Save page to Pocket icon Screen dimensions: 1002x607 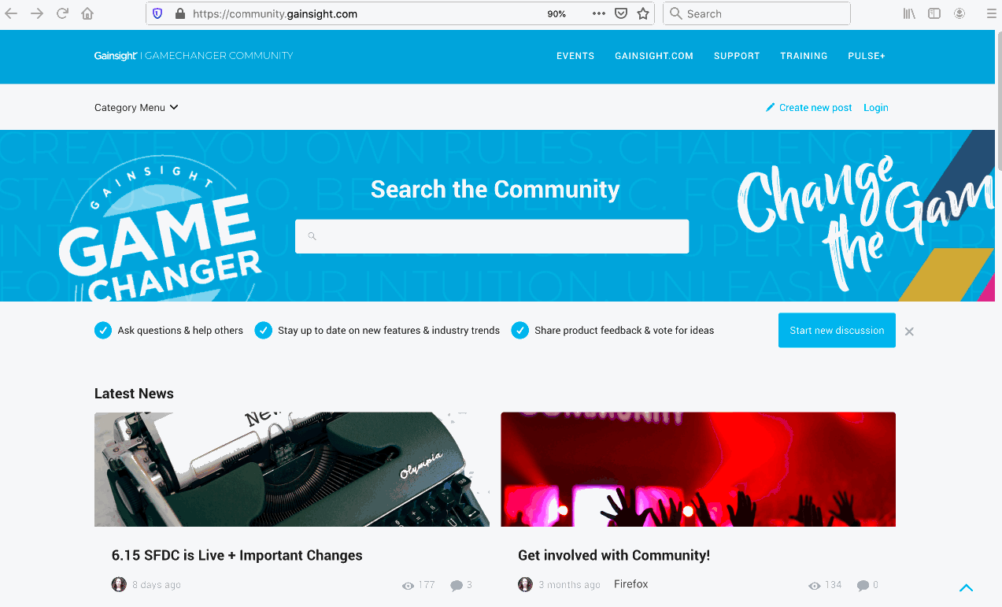click(x=621, y=13)
